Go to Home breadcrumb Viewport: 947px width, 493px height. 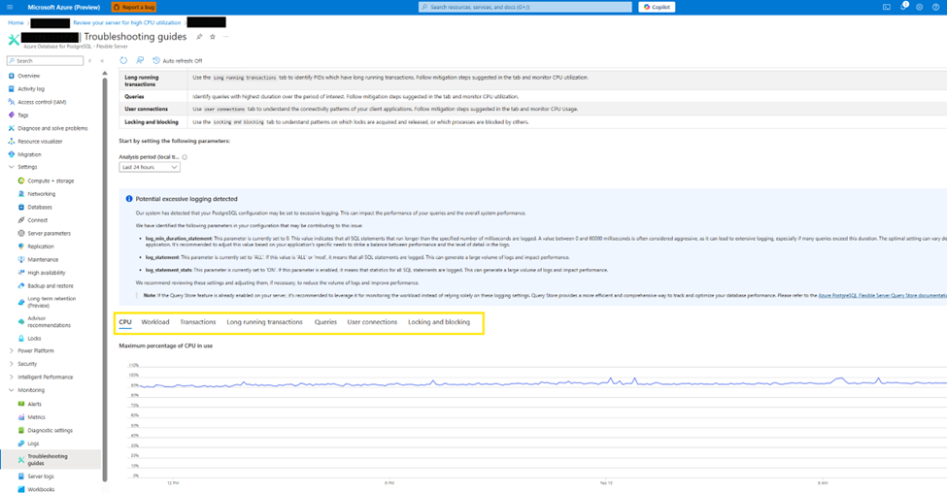coord(16,22)
